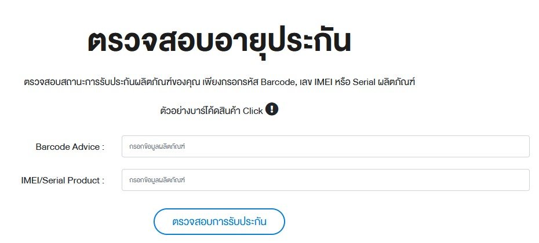Click the ตรวจสอบอายุประกัน page heading
539x243 pixels.
pos(220,43)
